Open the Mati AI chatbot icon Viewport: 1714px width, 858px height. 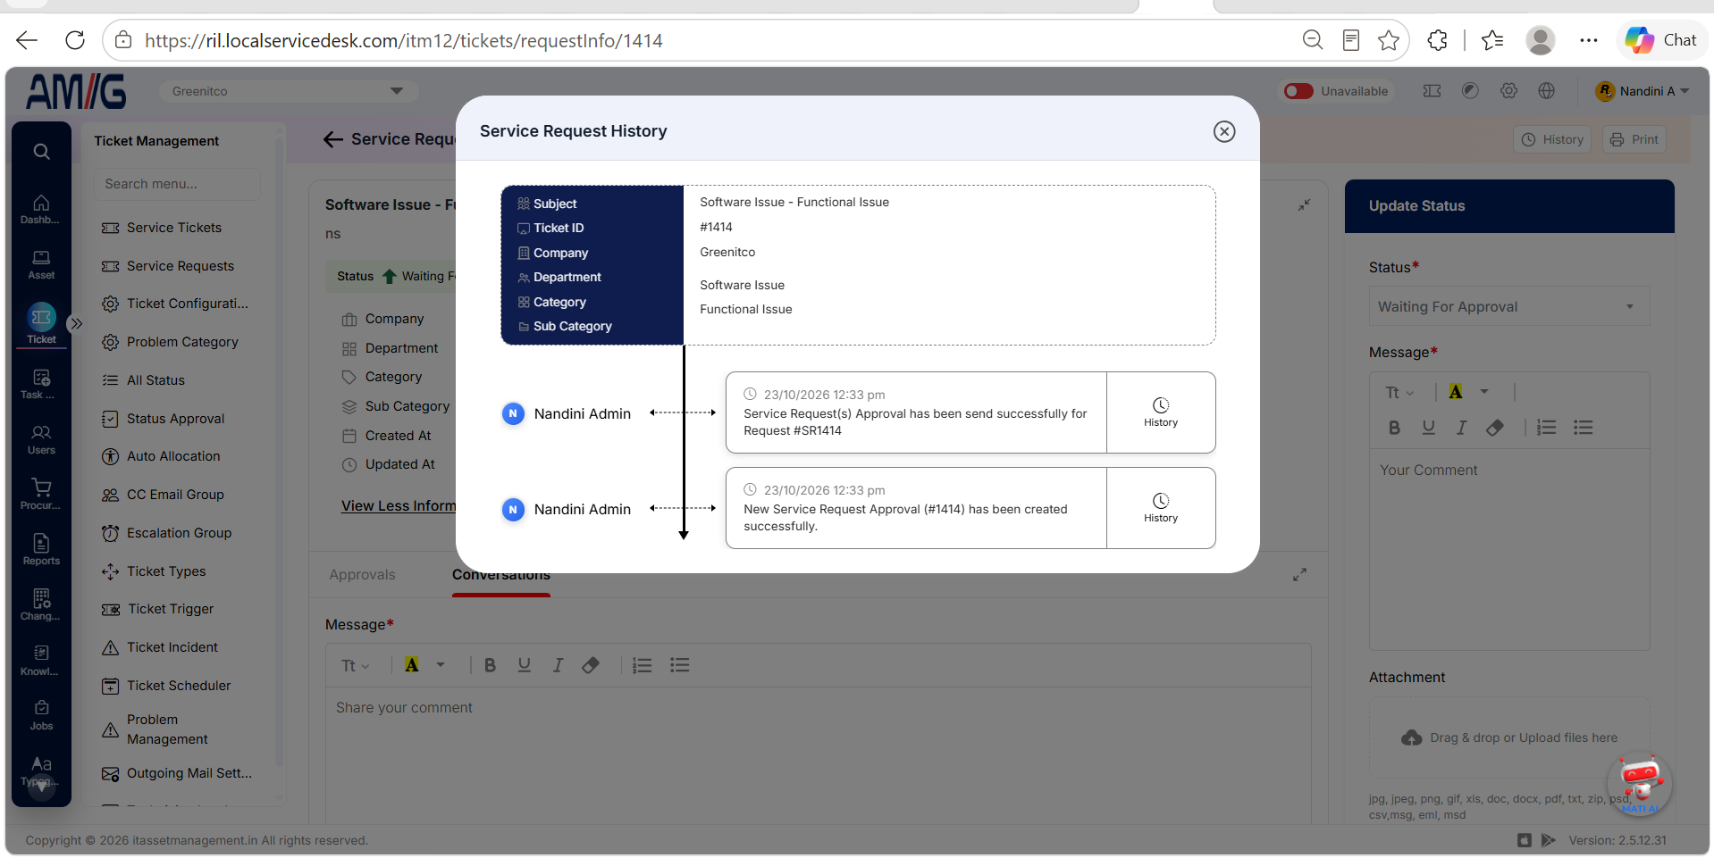coord(1640,784)
